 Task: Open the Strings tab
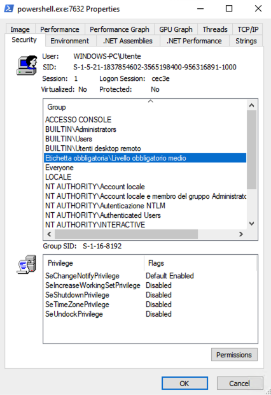pyautogui.click(x=246, y=41)
